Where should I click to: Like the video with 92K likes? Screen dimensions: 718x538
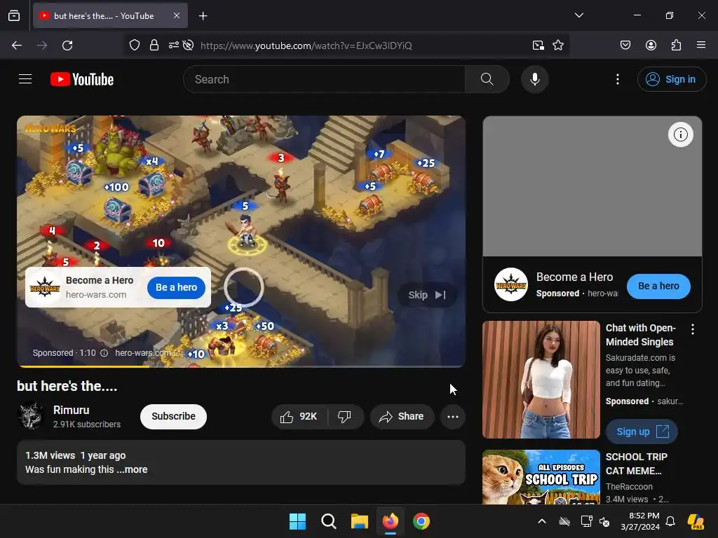(x=299, y=417)
